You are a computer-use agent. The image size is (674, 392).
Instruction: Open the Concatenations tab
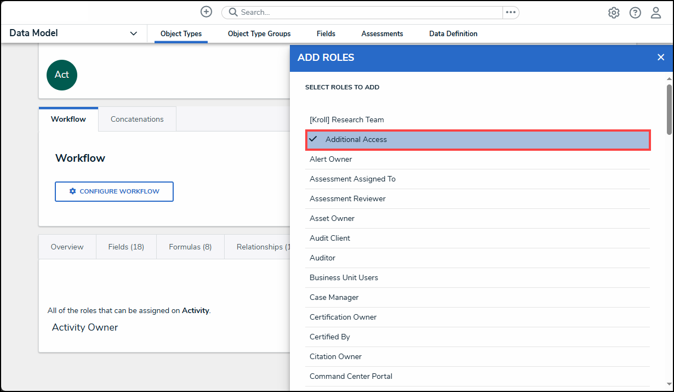[x=137, y=119]
